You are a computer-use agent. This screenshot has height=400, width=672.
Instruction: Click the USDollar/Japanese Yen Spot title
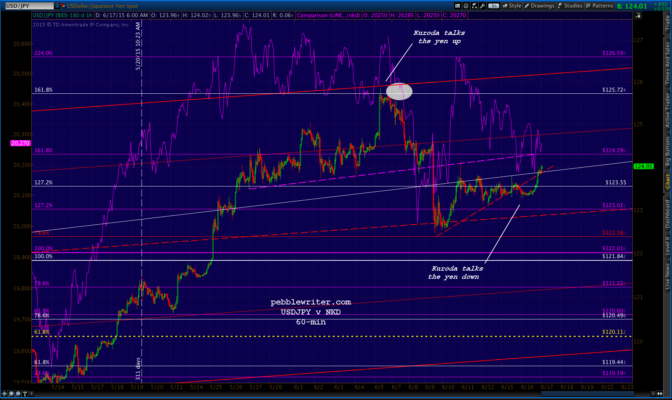102,6
